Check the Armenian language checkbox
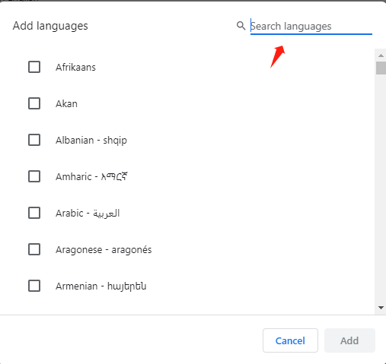The height and width of the screenshot is (364, 386). coord(34,286)
